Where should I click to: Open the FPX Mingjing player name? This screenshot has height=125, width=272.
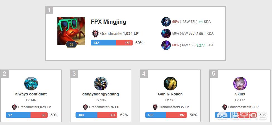[108, 22]
